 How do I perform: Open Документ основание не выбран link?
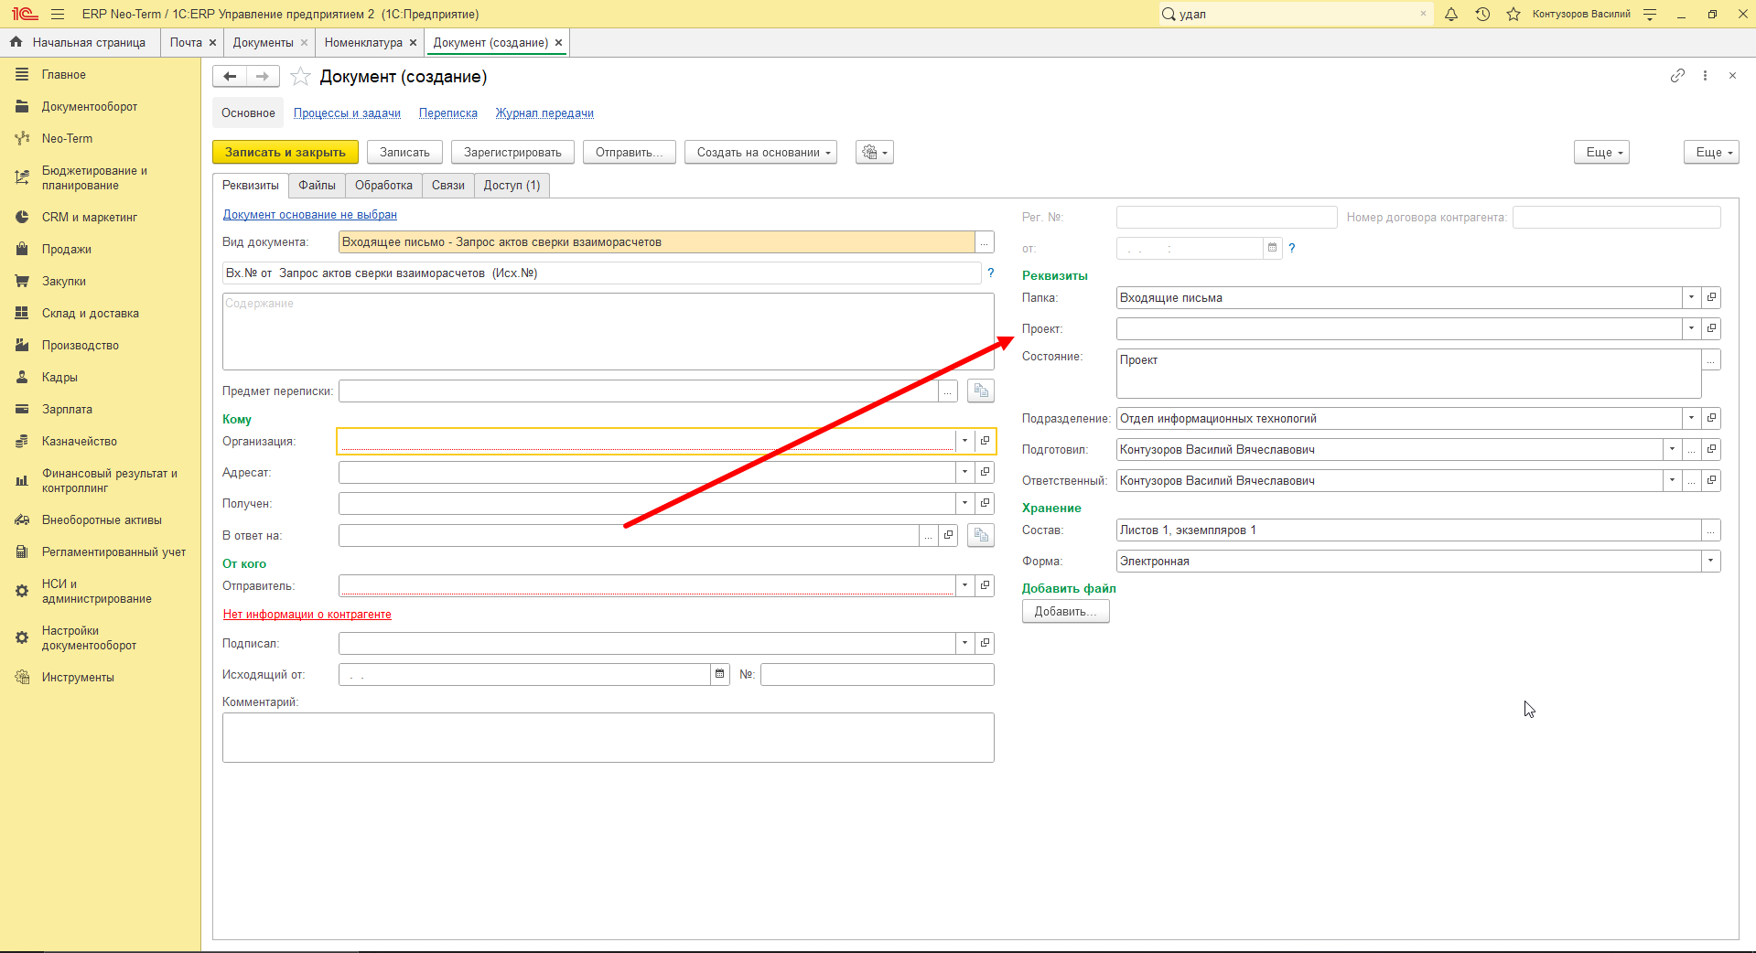point(310,215)
